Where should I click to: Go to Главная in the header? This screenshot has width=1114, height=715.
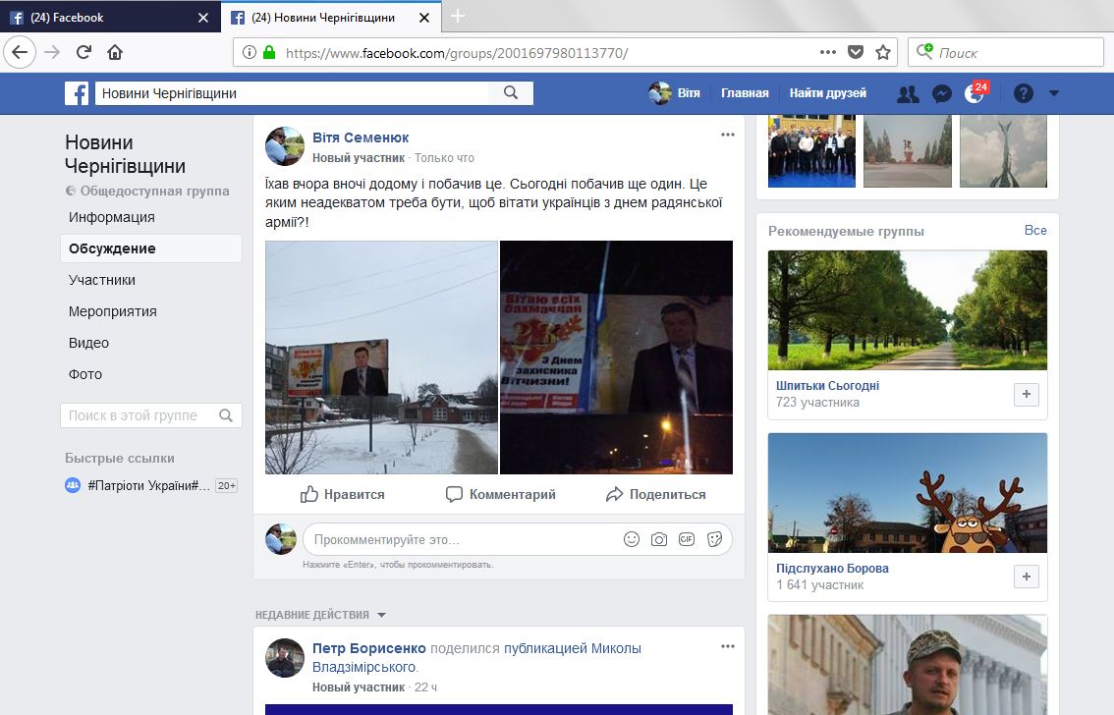745,93
